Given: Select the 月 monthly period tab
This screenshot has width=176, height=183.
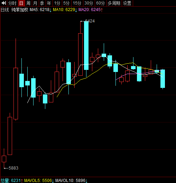Looking at the screenshot, I should tap(35, 3).
